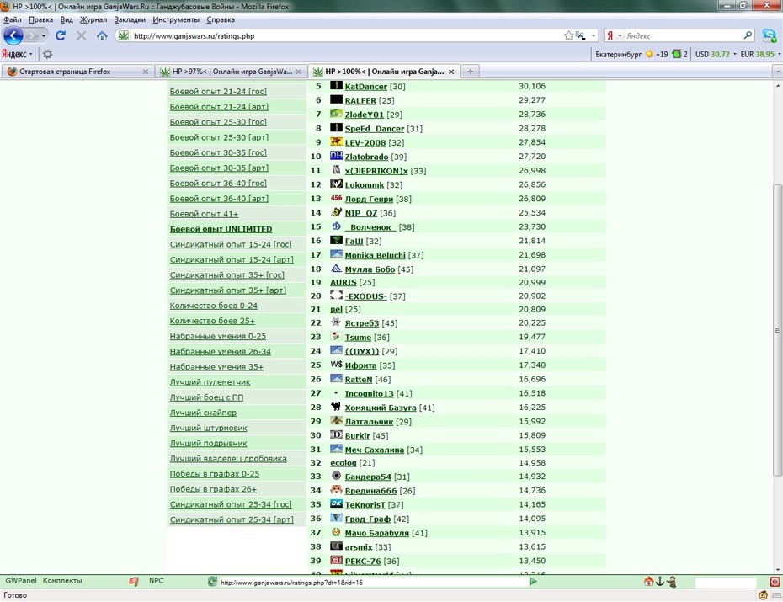The width and height of the screenshot is (783, 602).
Task: Click the green go arrow in GWPanel bar
Action: point(533,581)
